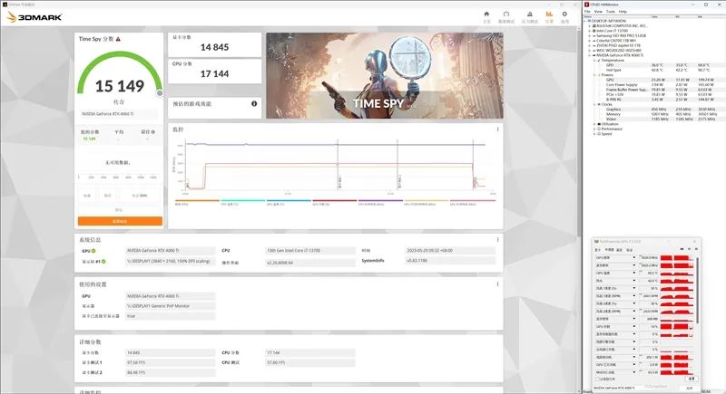The width and height of the screenshot is (726, 394).
Task: Click the GPU-Z screenshot camera icon
Action: coord(682,249)
